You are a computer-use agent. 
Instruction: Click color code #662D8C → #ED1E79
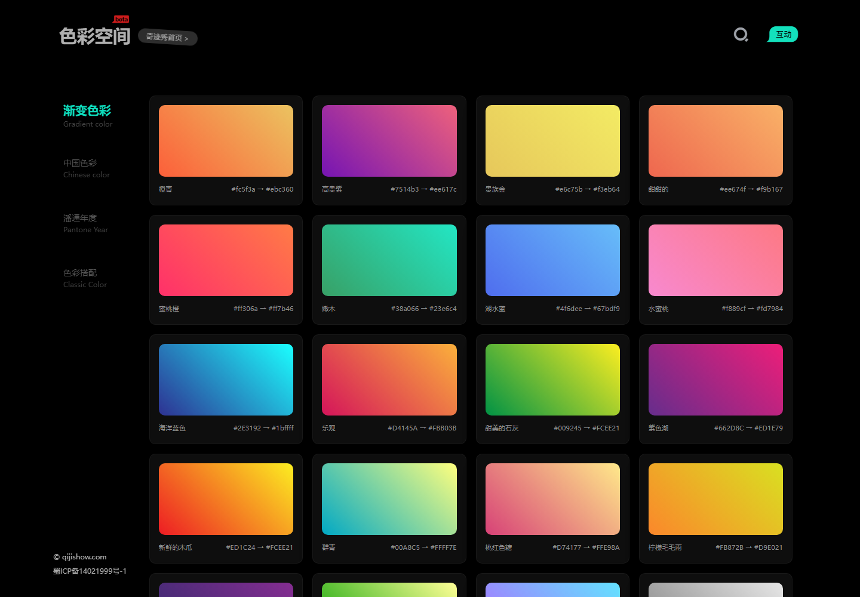click(748, 428)
